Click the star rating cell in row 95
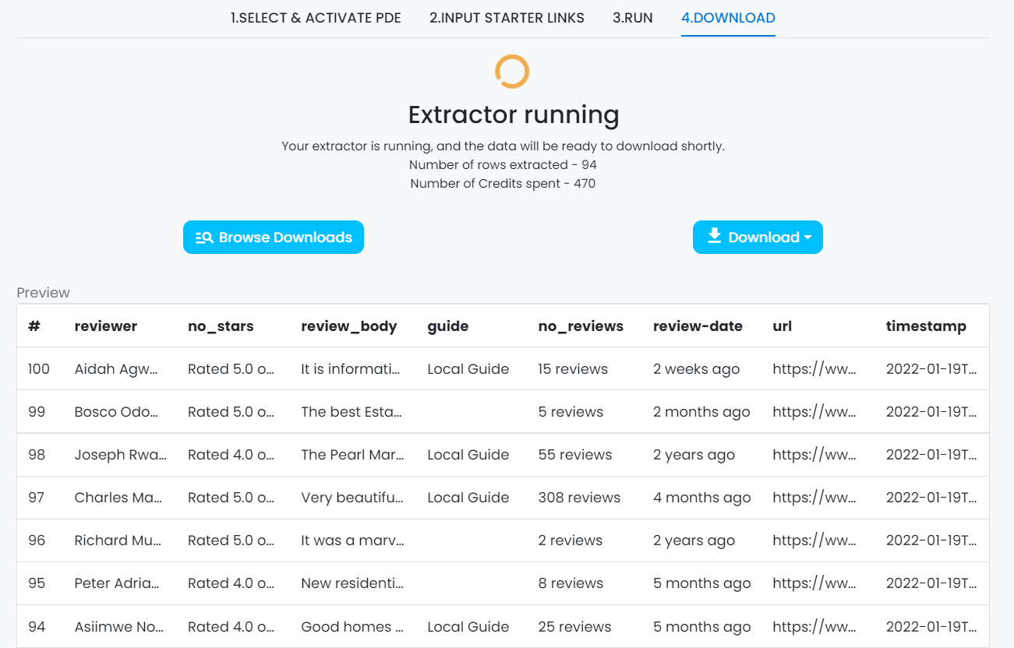The image size is (1014, 648). pos(231,583)
